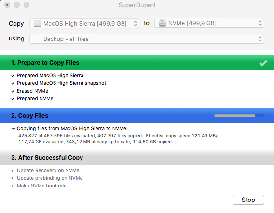Click the SuperDuper! window title
The width and height of the screenshot is (274, 213).
[137, 5]
